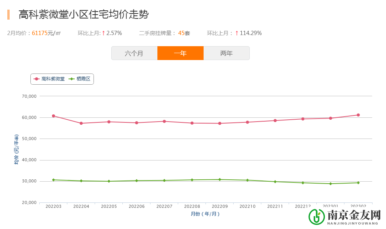Switch to the 六个月 time range
The width and height of the screenshot is (386, 229).
click(134, 53)
